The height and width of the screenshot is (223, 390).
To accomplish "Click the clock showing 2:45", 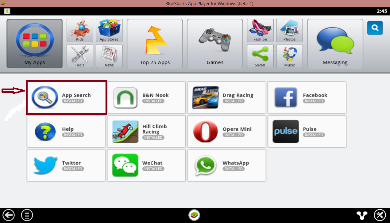I will pos(382,11).
